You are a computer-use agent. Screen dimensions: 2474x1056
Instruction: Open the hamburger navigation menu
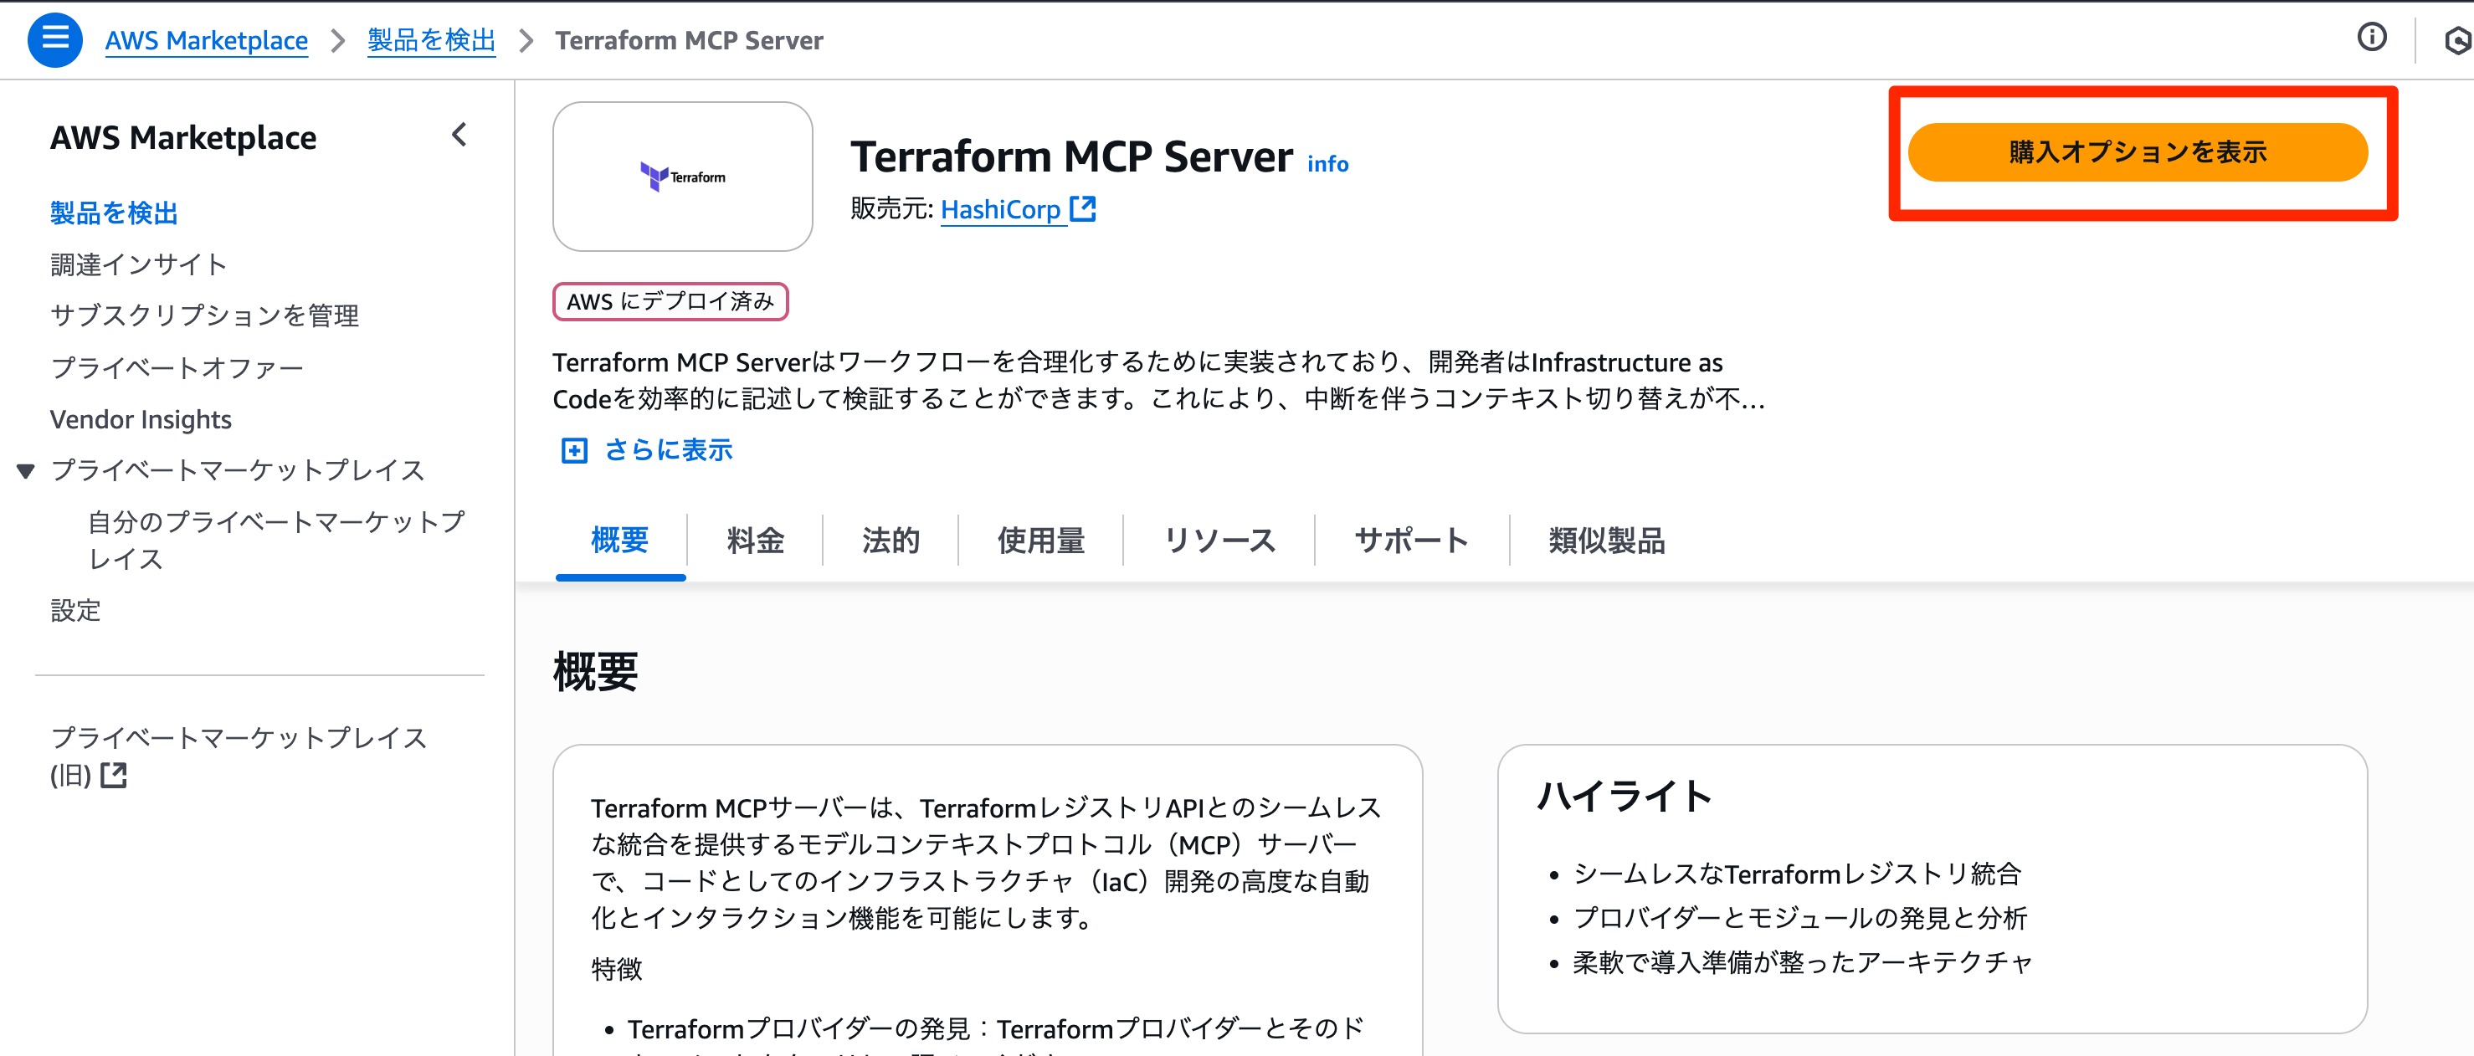click(x=54, y=39)
